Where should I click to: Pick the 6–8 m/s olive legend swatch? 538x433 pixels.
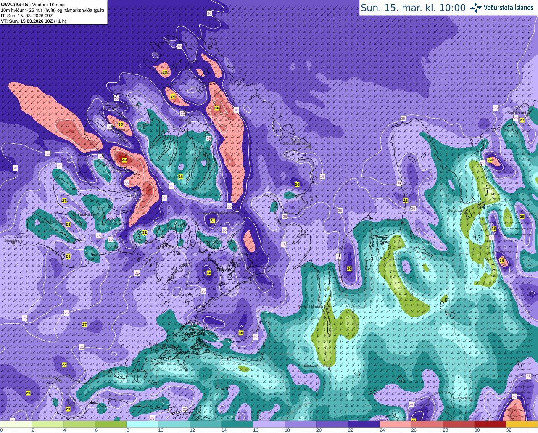click(111, 424)
